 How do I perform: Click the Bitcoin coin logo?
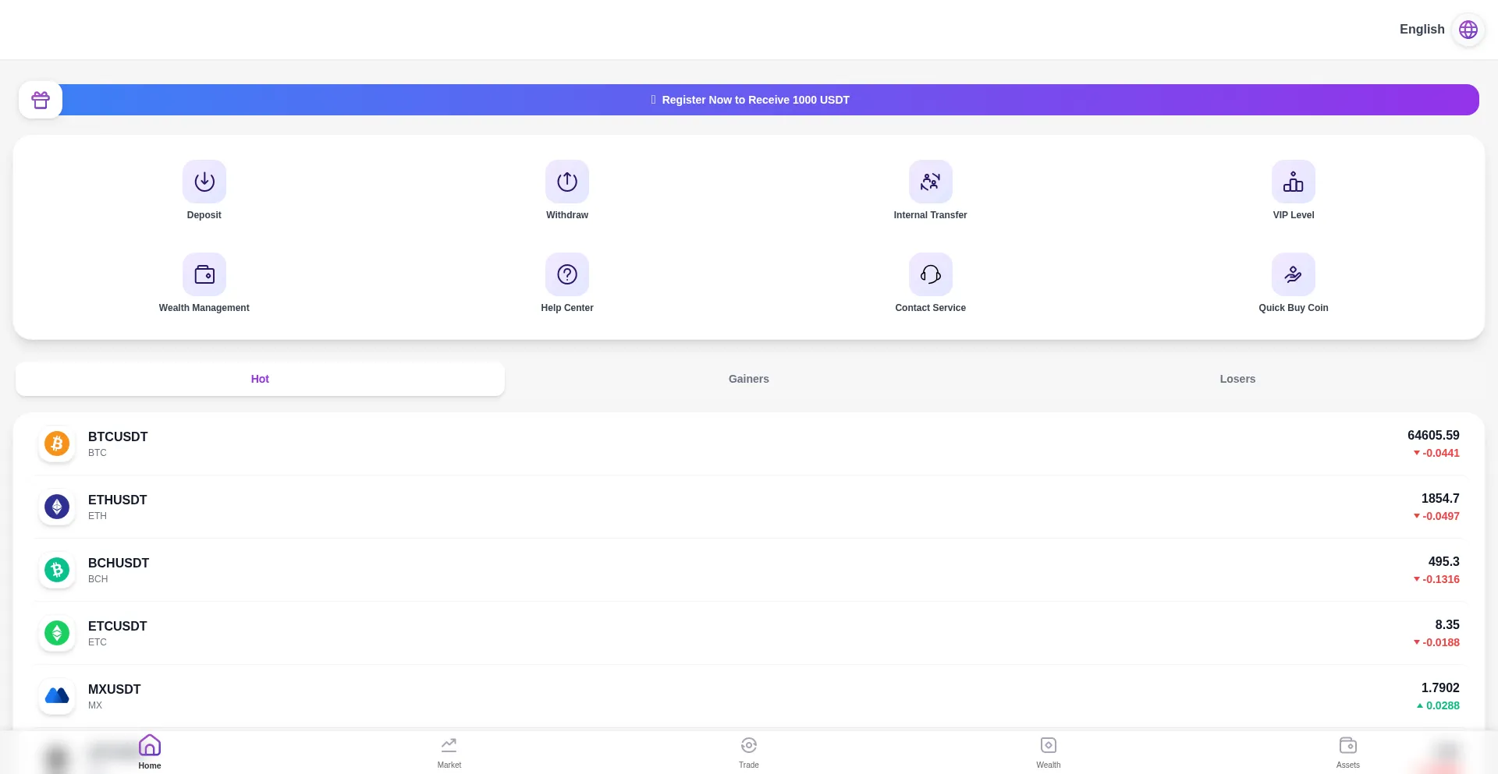[57, 444]
